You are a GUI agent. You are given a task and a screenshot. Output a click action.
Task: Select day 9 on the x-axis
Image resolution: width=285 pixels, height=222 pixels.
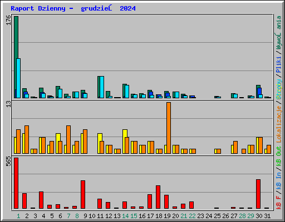click(x=85, y=216)
